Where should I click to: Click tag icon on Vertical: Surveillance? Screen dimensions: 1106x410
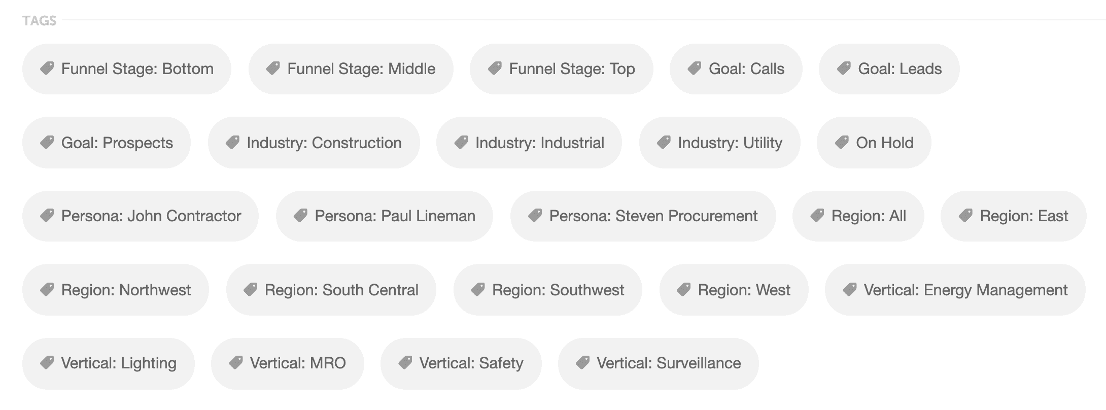[x=583, y=363]
